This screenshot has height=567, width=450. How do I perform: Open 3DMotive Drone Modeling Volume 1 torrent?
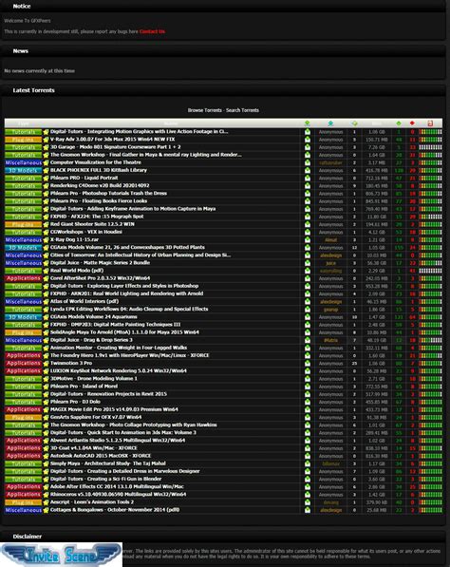(x=94, y=379)
